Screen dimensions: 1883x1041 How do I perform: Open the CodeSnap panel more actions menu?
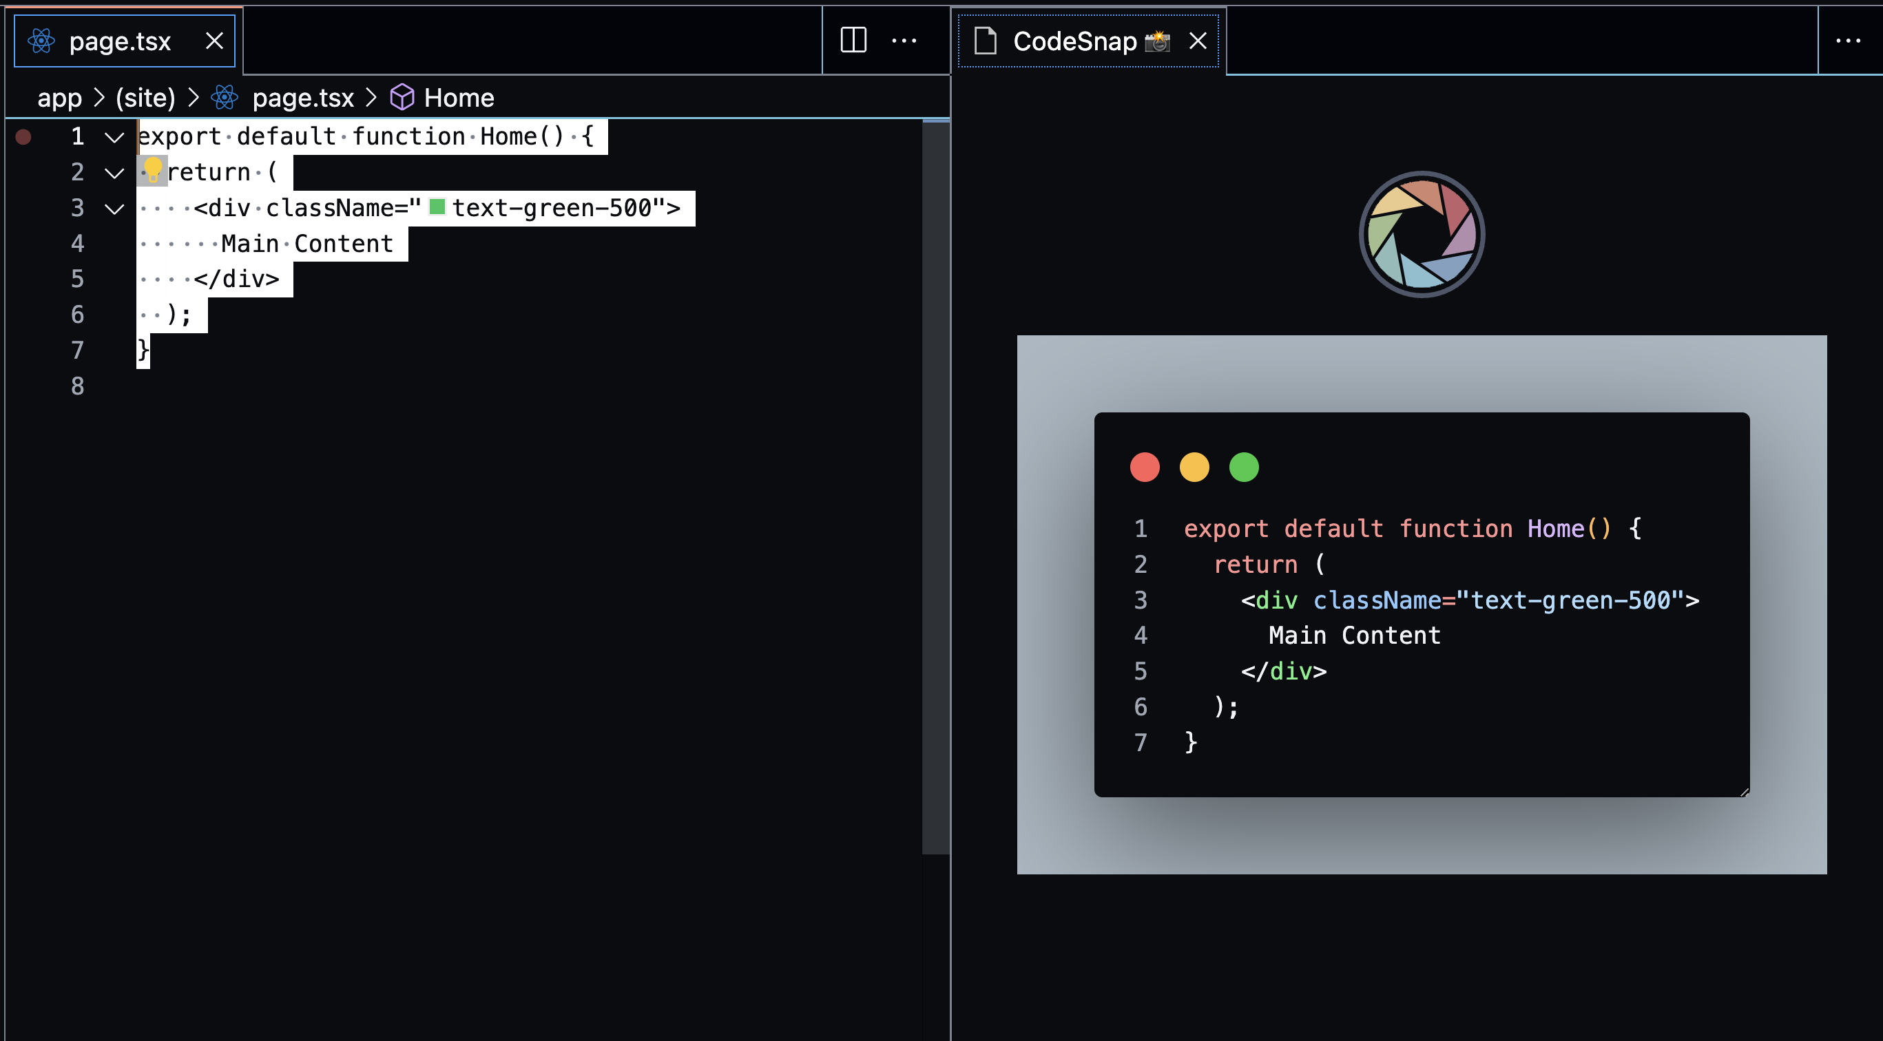(1848, 40)
